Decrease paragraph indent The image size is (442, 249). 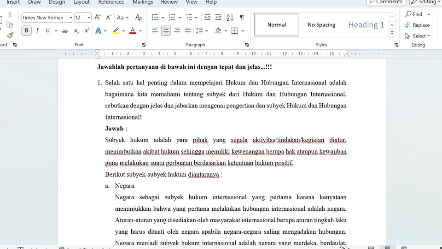[207, 18]
